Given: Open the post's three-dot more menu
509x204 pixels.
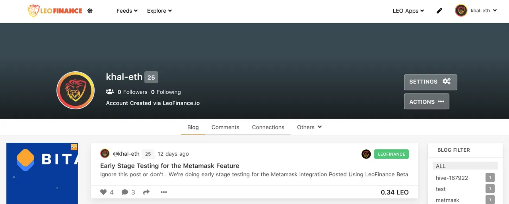Looking at the screenshot, I should coord(164,192).
